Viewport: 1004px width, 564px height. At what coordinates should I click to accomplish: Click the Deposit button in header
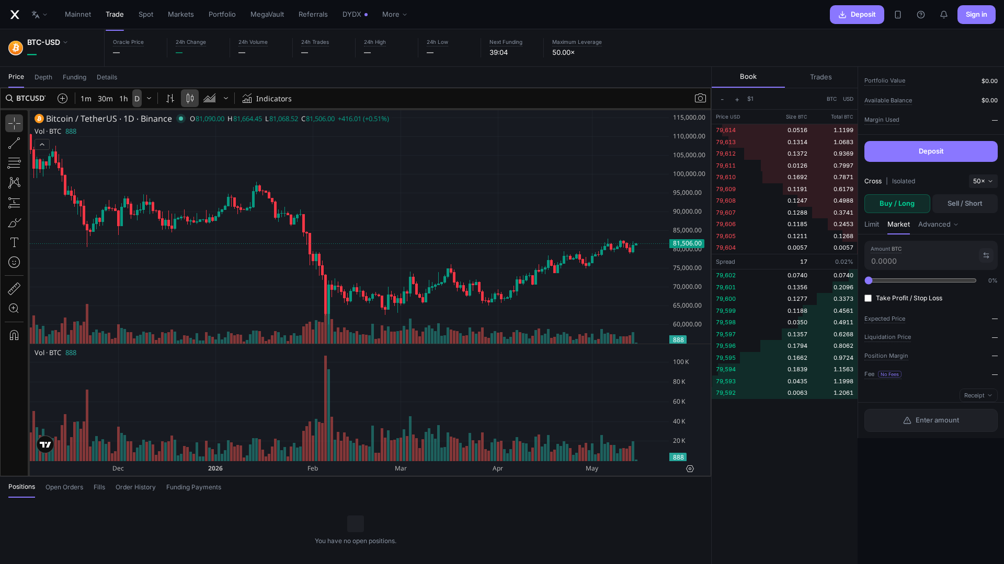857,15
